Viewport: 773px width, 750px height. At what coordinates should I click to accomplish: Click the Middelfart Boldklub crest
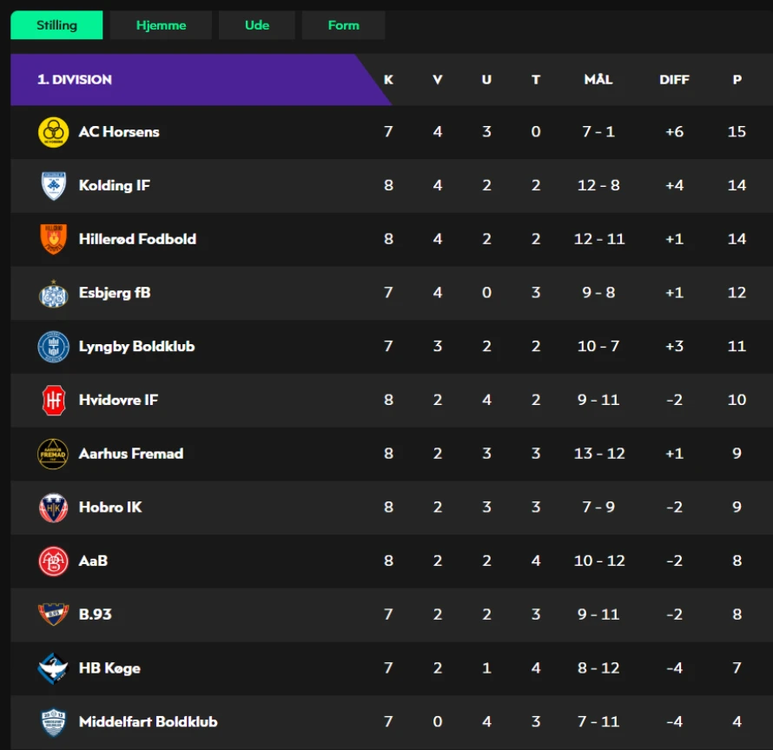(53, 722)
